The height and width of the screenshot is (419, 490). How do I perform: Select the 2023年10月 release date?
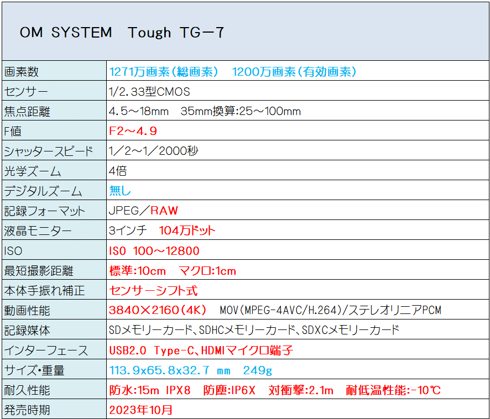140,410
